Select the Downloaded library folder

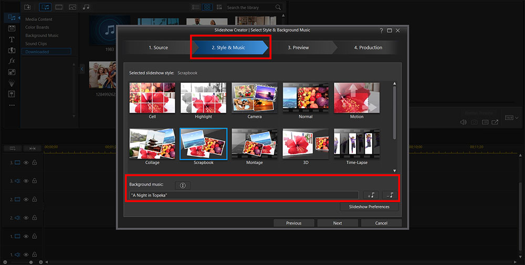[x=47, y=51]
